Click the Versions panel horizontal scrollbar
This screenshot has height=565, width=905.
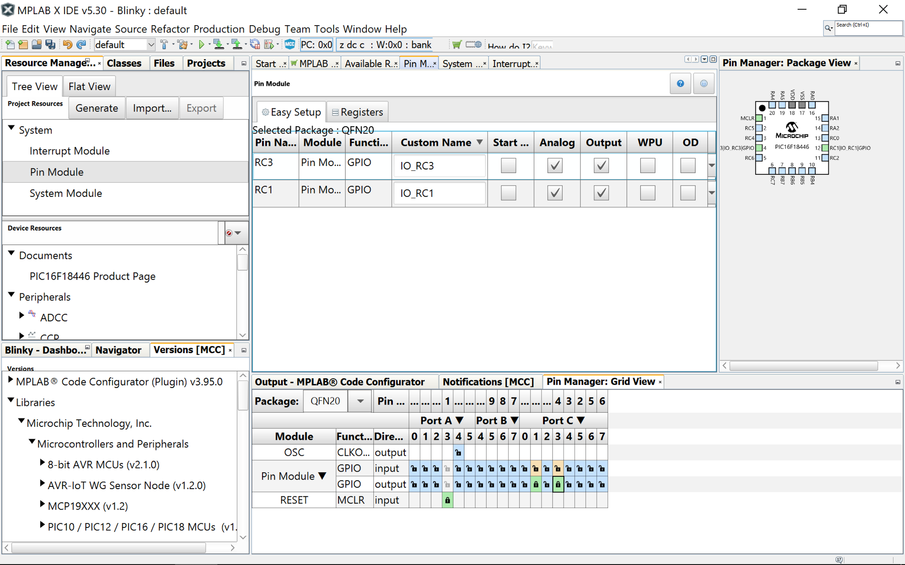[109, 548]
